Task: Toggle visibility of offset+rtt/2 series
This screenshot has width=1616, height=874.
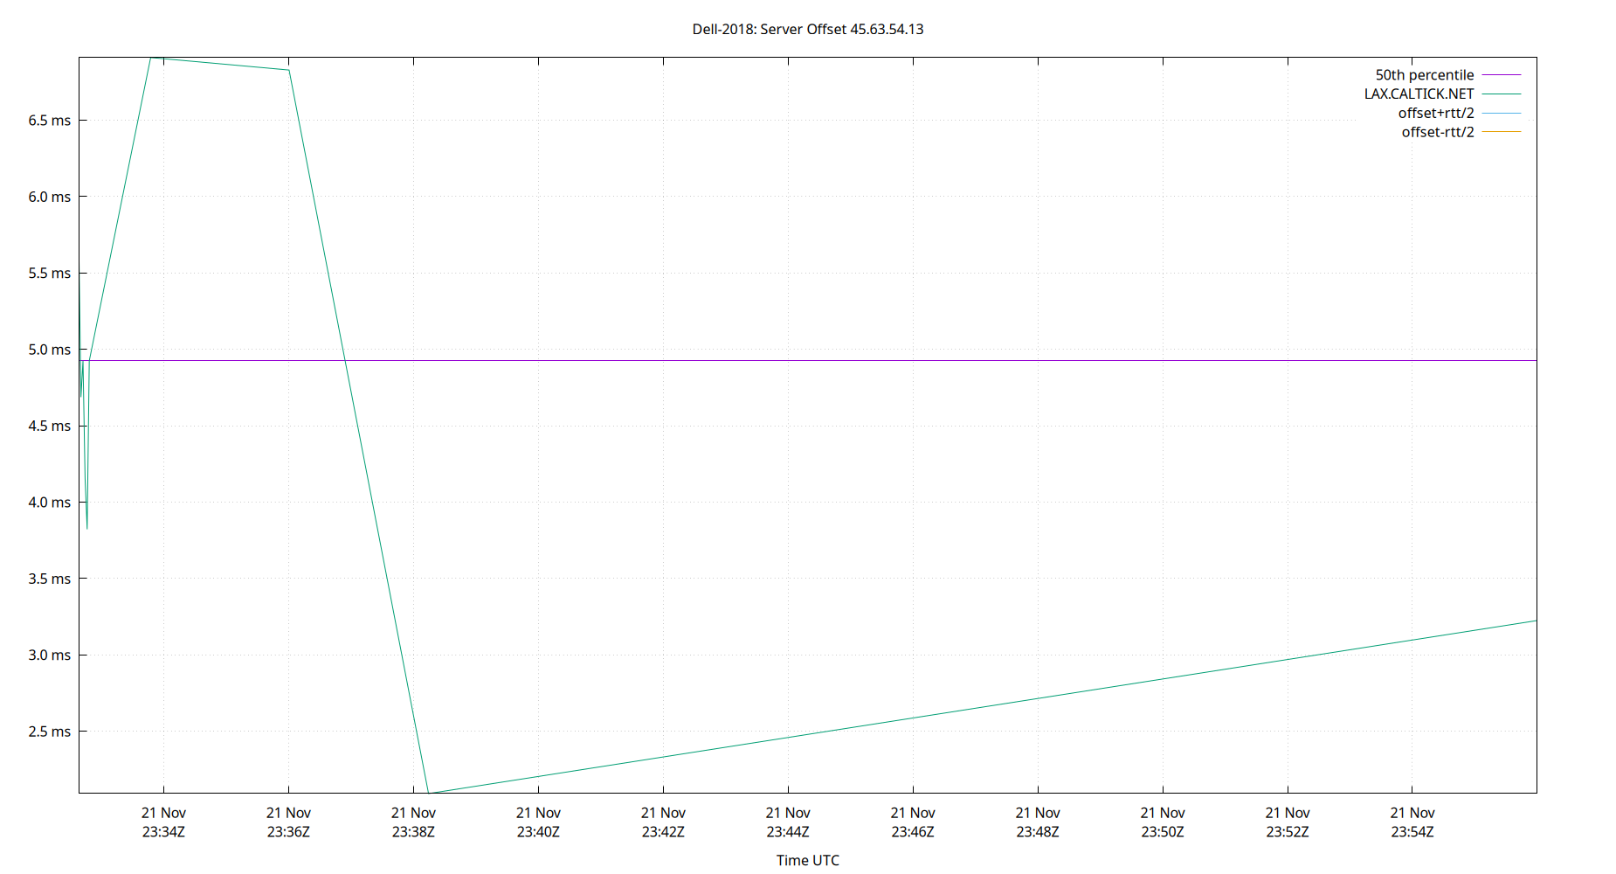Action: 1434,113
